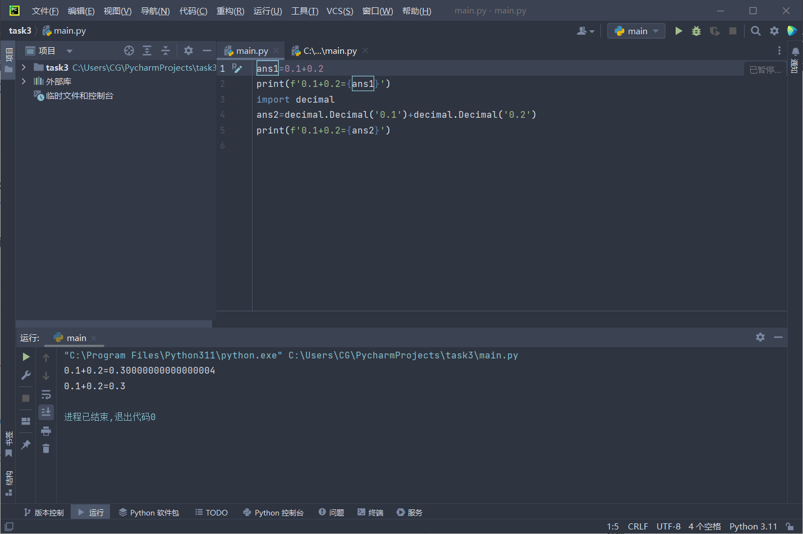
Task: Select 临时文件和控制台 in project tree
Action: [x=79, y=96]
